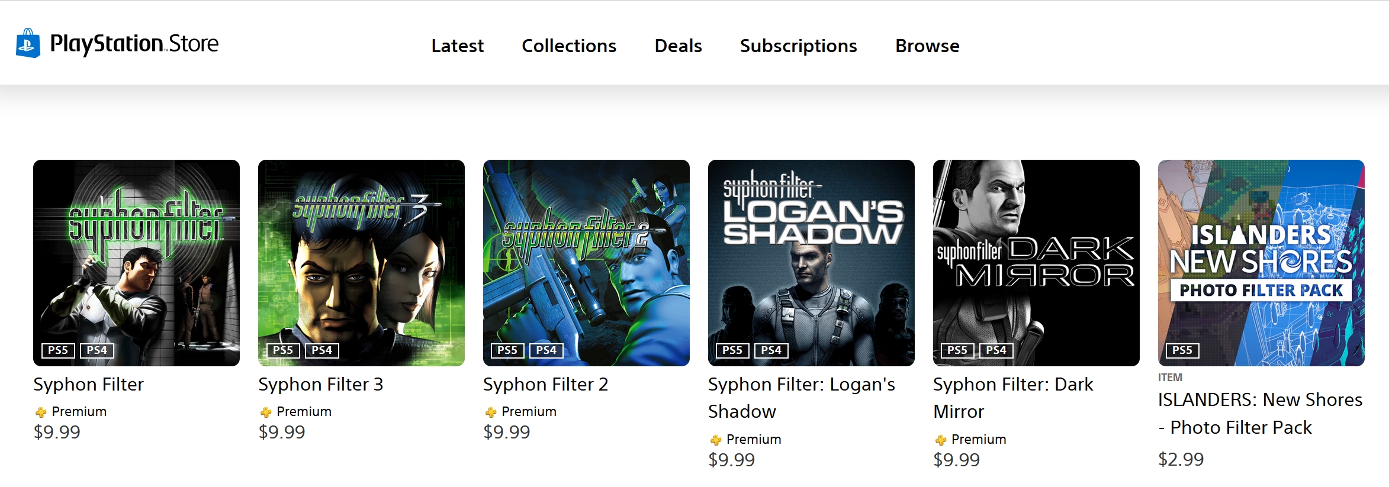Click the PS4 badge on Syphon Filter 3 cover
The width and height of the screenshot is (1389, 487).
coord(321,350)
